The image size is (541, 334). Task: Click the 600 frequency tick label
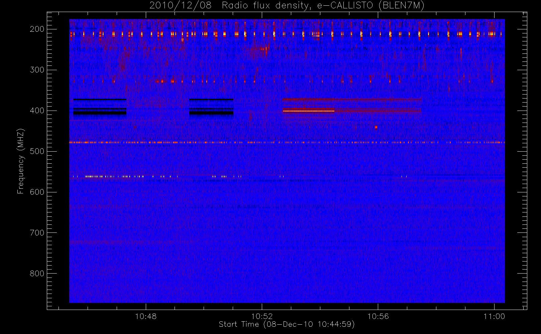click(37, 192)
